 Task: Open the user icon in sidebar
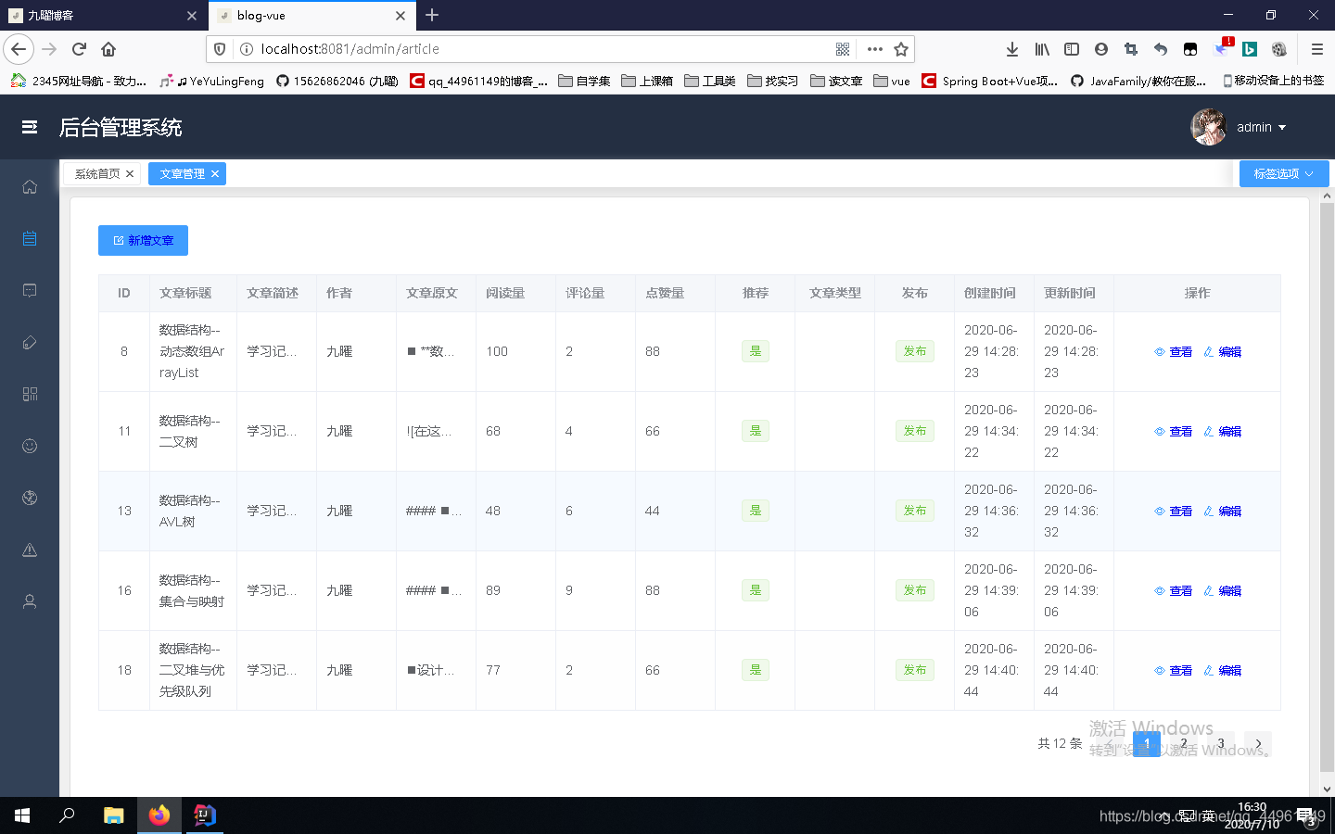pyautogui.click(x=30, y=602)
